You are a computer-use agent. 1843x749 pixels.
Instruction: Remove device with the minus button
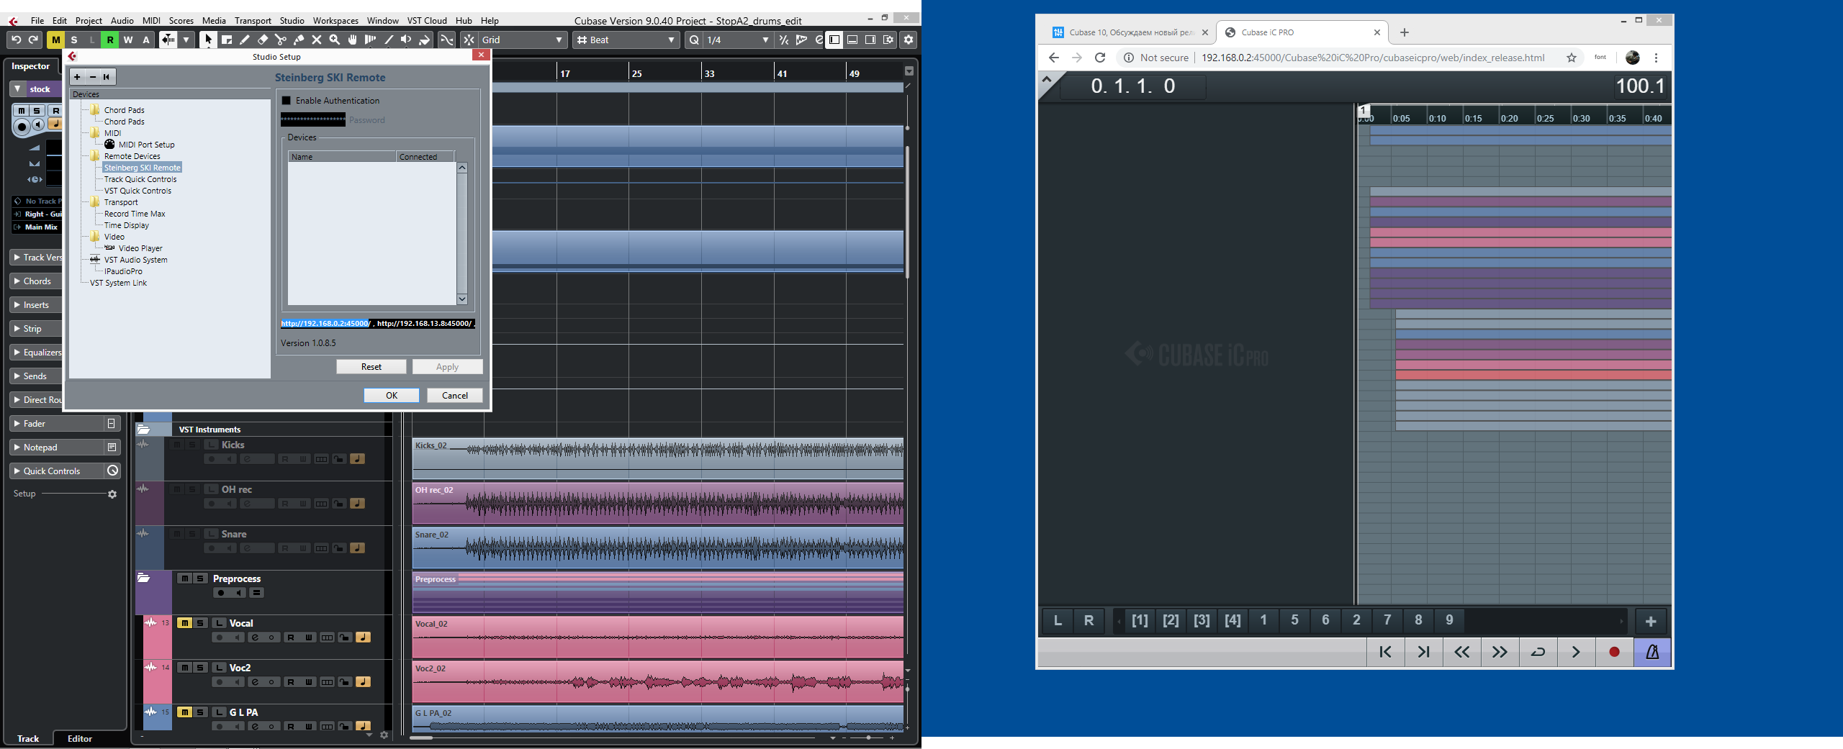pyautogui.click(x=92, y=77)
